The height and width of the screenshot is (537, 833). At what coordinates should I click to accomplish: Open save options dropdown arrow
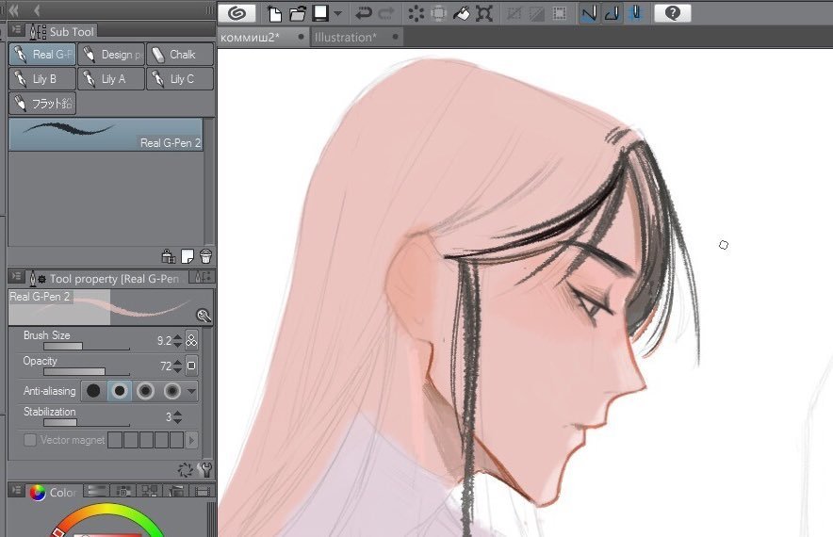point(338,14)
